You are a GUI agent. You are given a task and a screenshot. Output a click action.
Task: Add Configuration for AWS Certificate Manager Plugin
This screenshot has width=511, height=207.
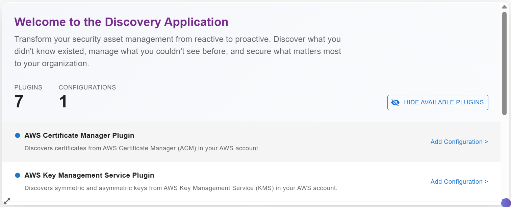tap(459, 142)
